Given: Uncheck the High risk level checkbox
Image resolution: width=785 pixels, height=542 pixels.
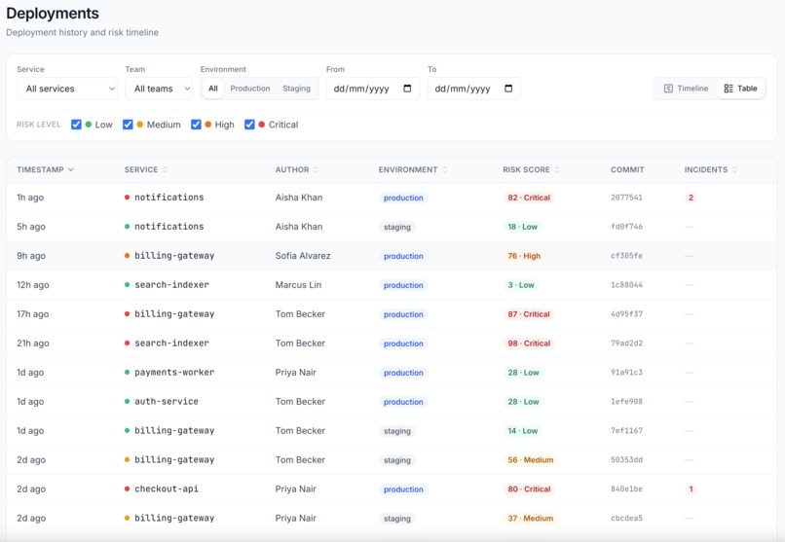Looking at the screenshot, I should [196, 125].
